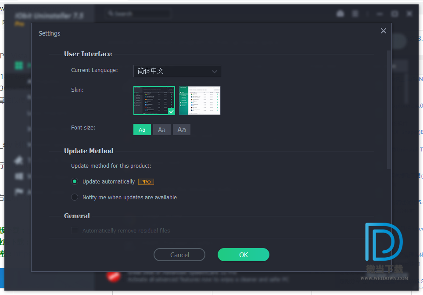
Task: Click the green grid icon in the sidebar
Action: tap(18, 65)
